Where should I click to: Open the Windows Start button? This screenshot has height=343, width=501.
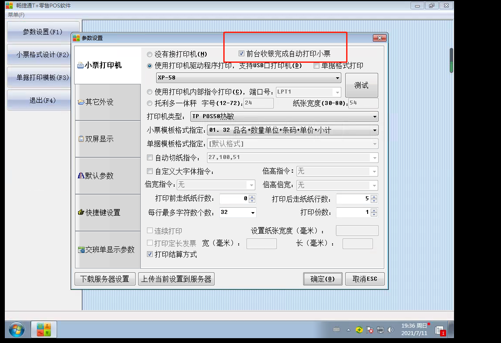coord(17,329)
